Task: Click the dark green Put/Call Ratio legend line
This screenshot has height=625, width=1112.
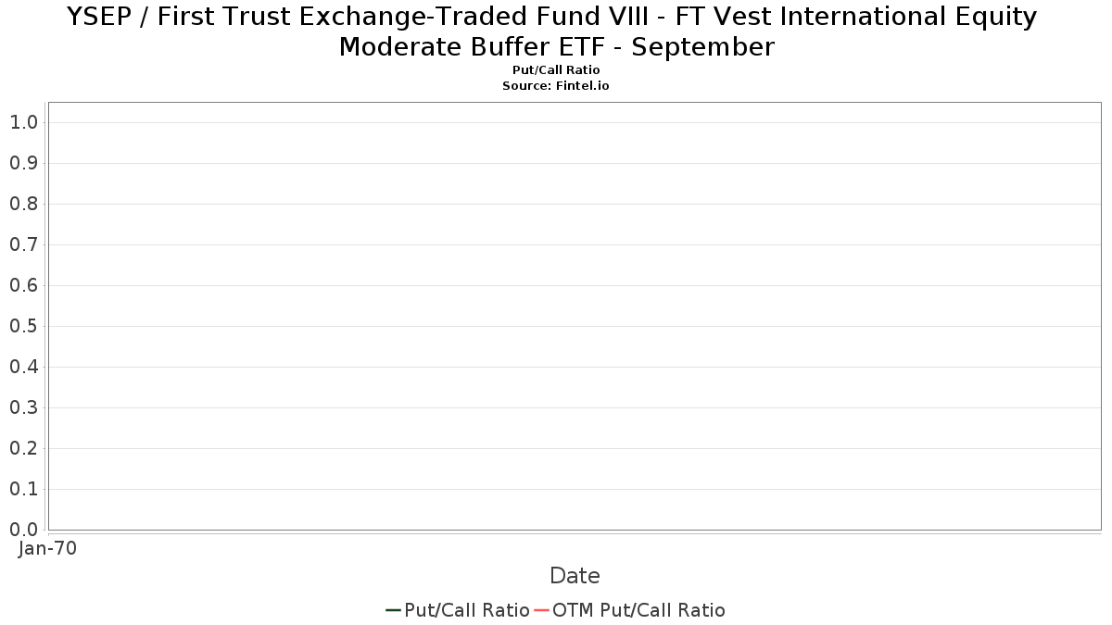Action: click(x=393, y=610)
